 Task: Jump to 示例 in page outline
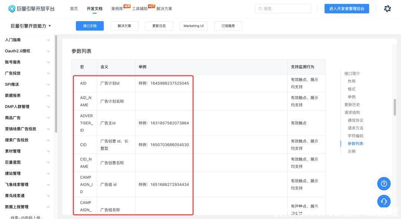pyautogui.click(x=351, y=151)
